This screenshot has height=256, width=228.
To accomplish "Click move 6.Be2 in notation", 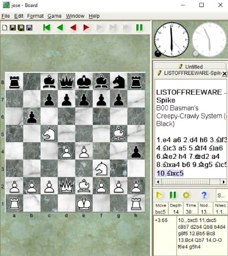I will [167, 156].
